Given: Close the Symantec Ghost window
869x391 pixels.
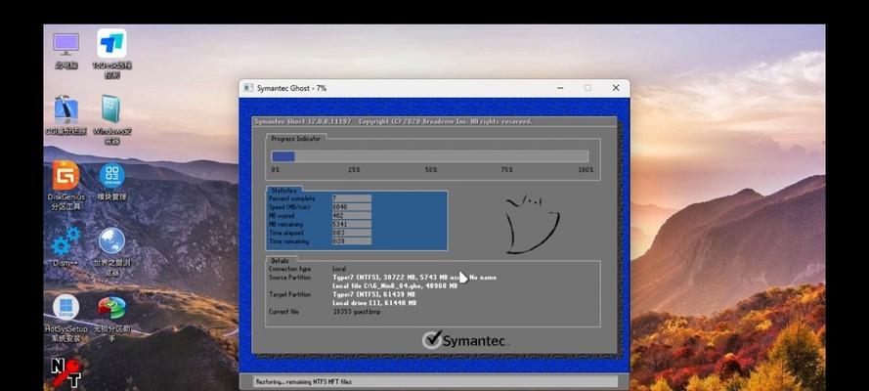Looking at the screenshot, I should click(616, 88).
